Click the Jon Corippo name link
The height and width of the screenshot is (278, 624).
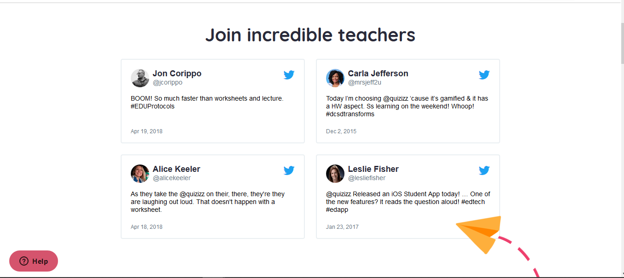pyautogui.click(x=177, y=74)
